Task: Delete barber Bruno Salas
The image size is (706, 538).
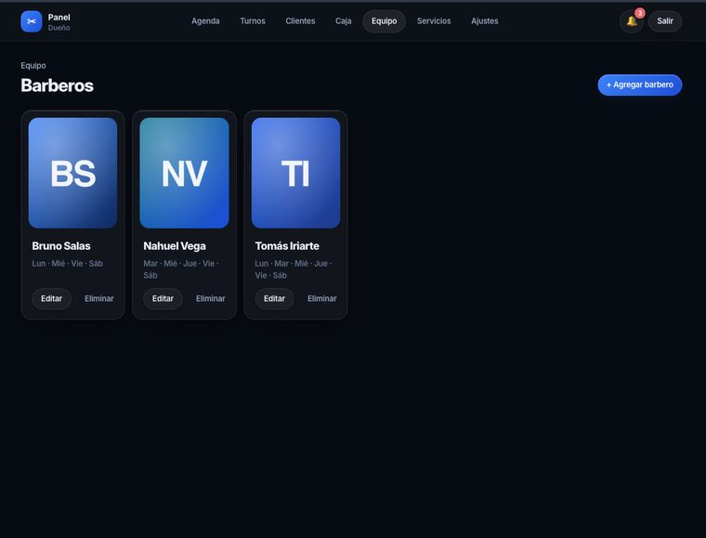Action: 99,298
